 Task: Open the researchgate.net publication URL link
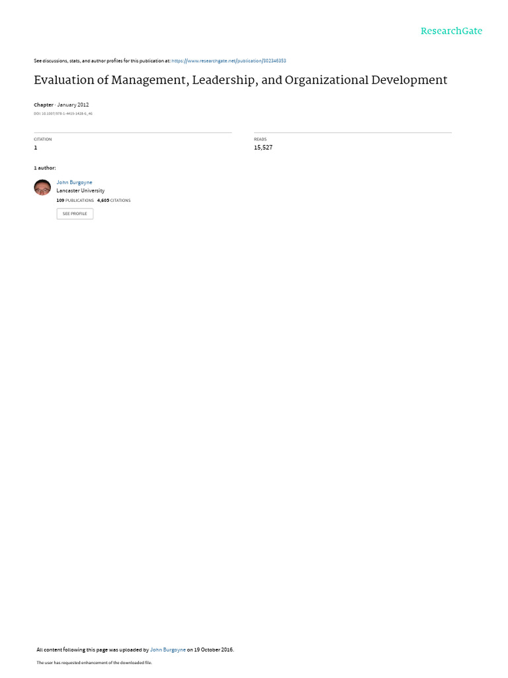[228, 61]
